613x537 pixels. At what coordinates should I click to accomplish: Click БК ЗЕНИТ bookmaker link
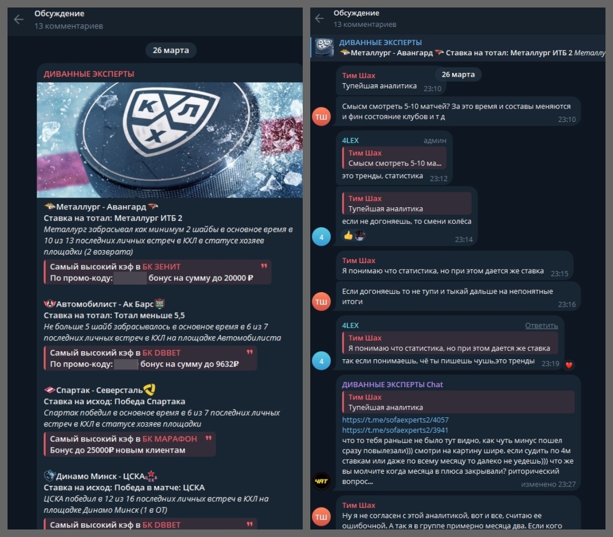(161, 267)
